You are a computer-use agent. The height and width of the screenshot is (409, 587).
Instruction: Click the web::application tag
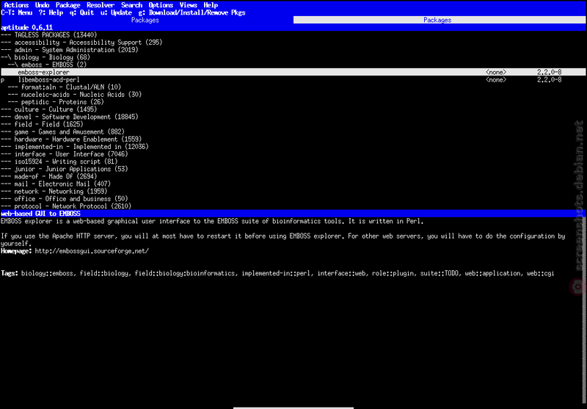pos(492,273)
